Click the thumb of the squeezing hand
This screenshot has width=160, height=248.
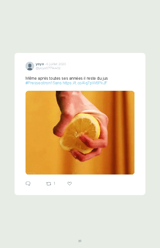click(x=58, y=129)
